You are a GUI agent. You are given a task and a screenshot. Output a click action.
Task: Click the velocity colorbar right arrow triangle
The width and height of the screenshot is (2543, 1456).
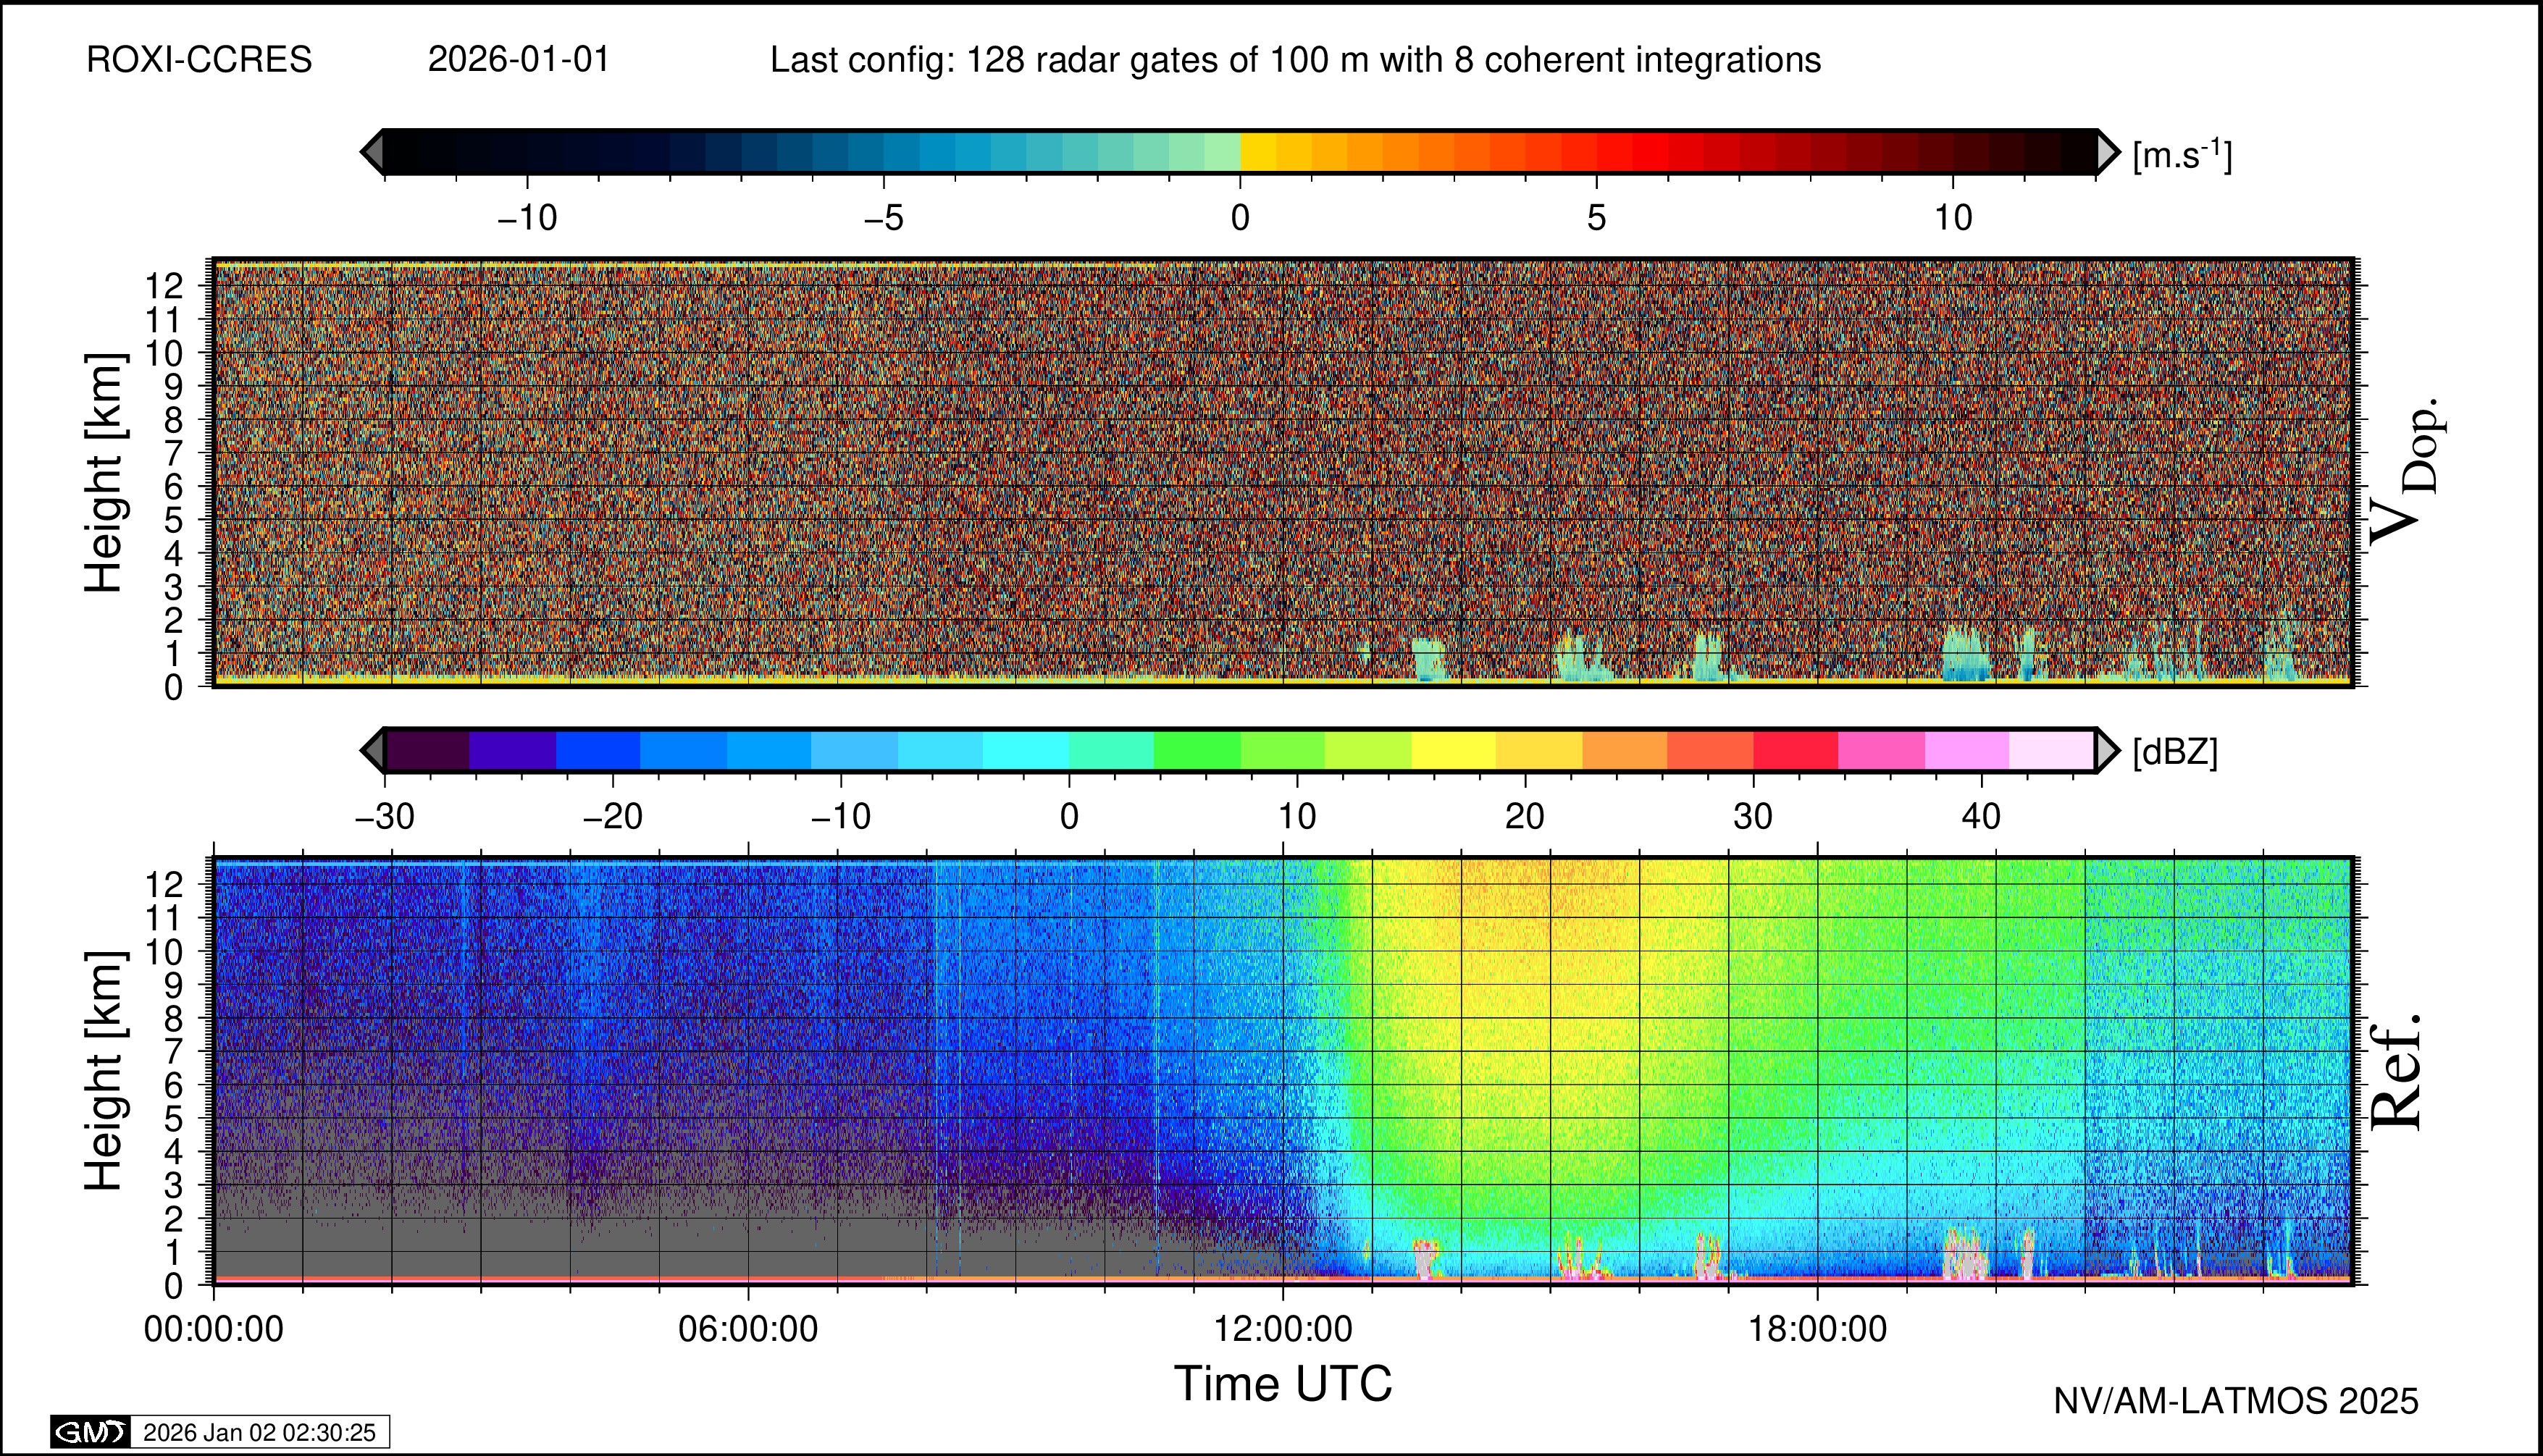click(2107, 152)
